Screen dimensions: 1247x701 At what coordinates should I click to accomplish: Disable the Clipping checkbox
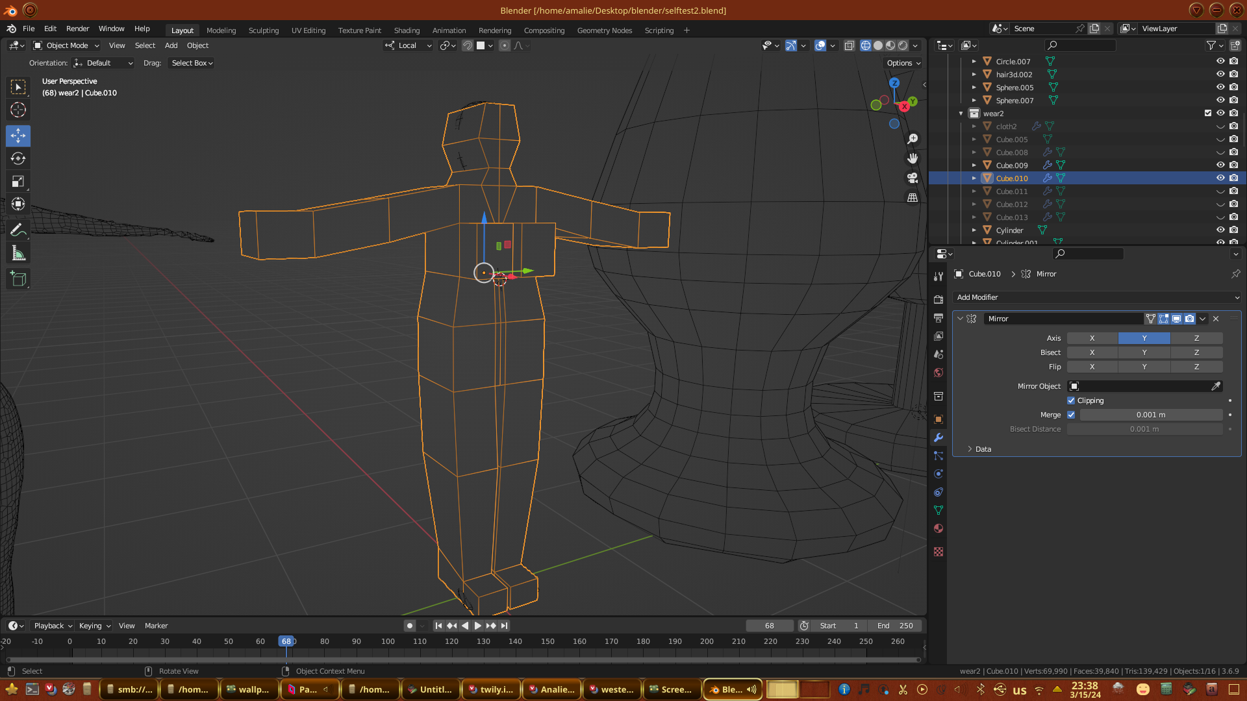1072,400
